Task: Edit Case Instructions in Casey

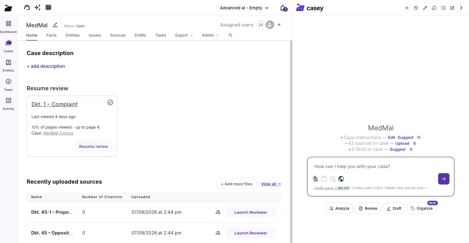Action: tap(392, 137)
